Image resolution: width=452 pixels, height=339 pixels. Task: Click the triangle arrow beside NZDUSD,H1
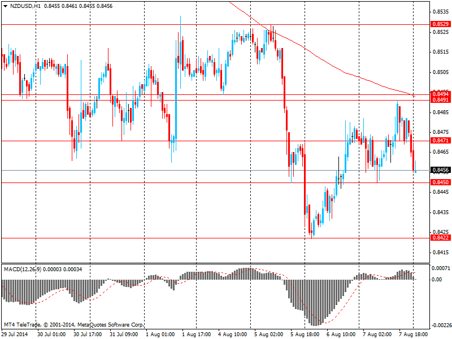pyautogui.click(x=5, y=5)
